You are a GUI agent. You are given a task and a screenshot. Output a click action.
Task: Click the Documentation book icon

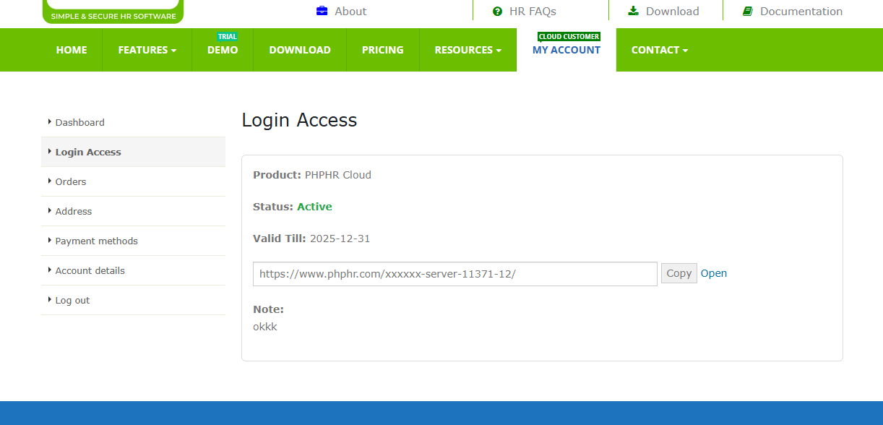click(x=746, y=10)
